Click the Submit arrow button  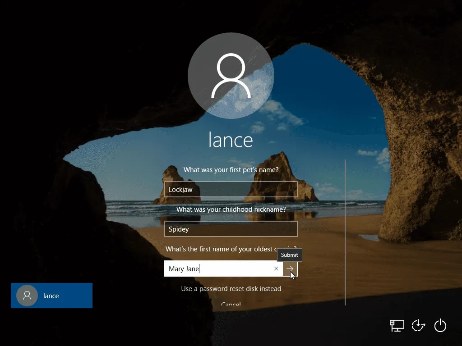coord(290,269)
